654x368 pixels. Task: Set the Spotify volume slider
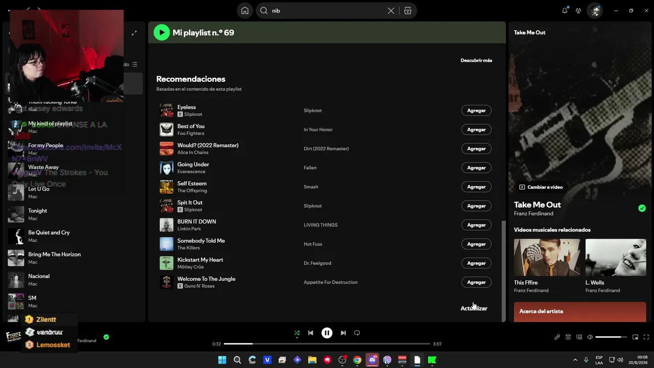pos(611,337)
